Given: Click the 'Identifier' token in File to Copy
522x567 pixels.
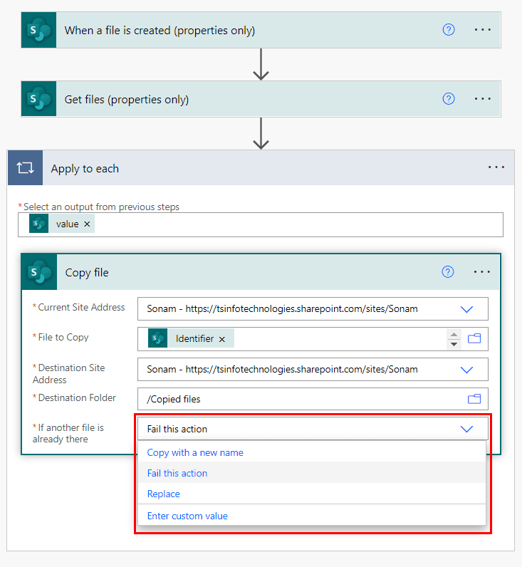Looking at the screenshot, I should point(191,338).
